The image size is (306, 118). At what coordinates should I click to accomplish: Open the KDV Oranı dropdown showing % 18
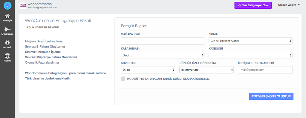(x=148, y=70)
